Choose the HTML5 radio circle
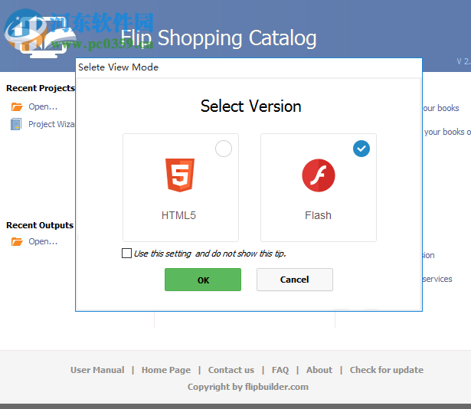 tap(224, 149)
